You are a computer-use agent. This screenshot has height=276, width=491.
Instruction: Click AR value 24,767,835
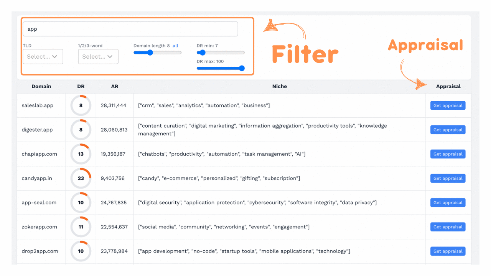(114, 202)
